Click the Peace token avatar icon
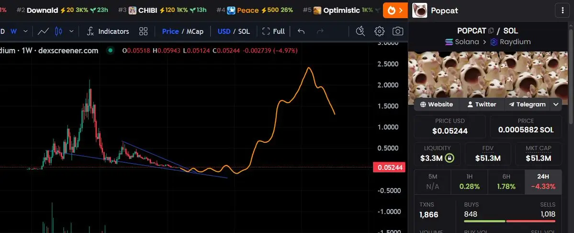 pos(231,11)
